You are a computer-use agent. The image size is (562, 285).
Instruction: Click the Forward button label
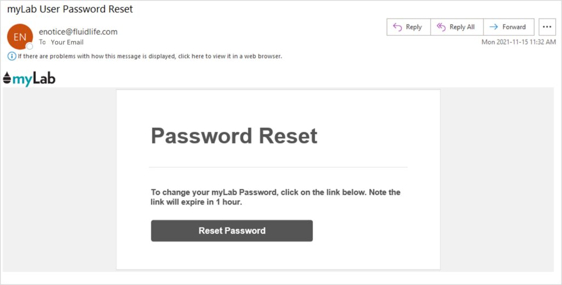coord(514,27)
